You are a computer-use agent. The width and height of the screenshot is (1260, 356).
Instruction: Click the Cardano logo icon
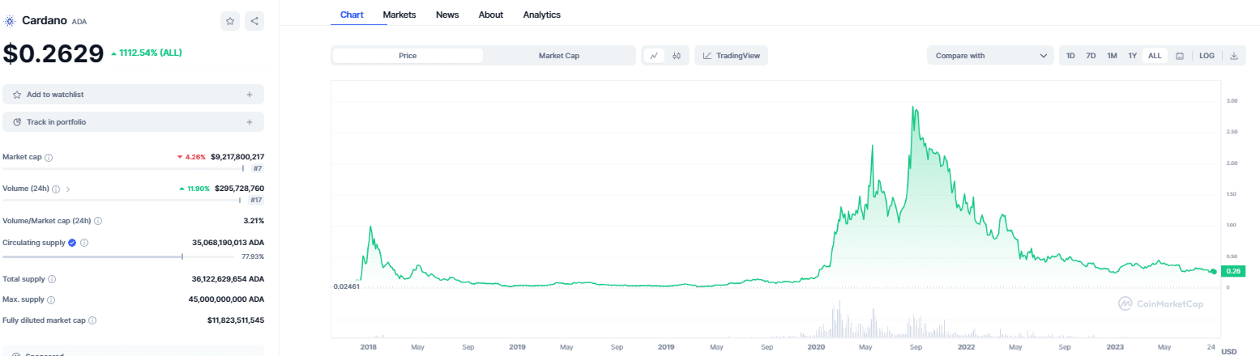[11, 20]
